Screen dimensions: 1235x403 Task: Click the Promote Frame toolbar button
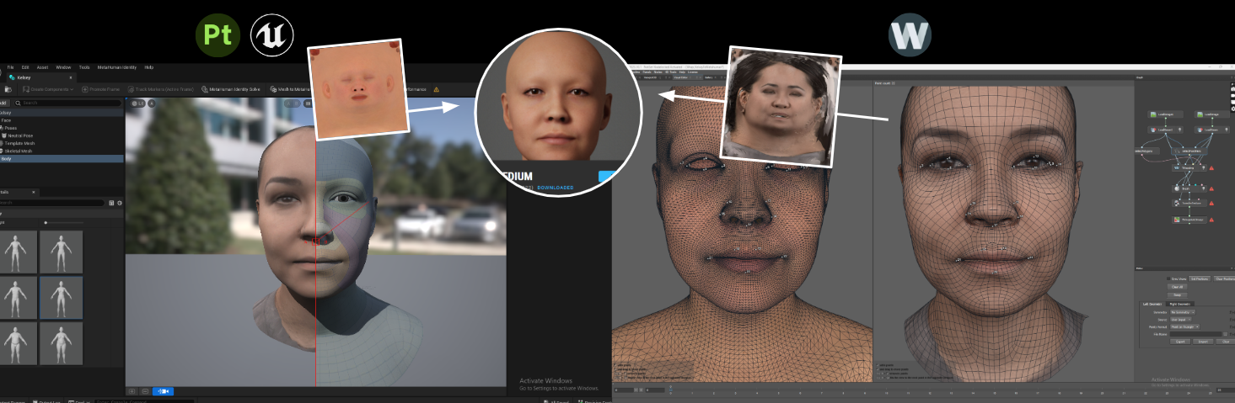[100, 89]
